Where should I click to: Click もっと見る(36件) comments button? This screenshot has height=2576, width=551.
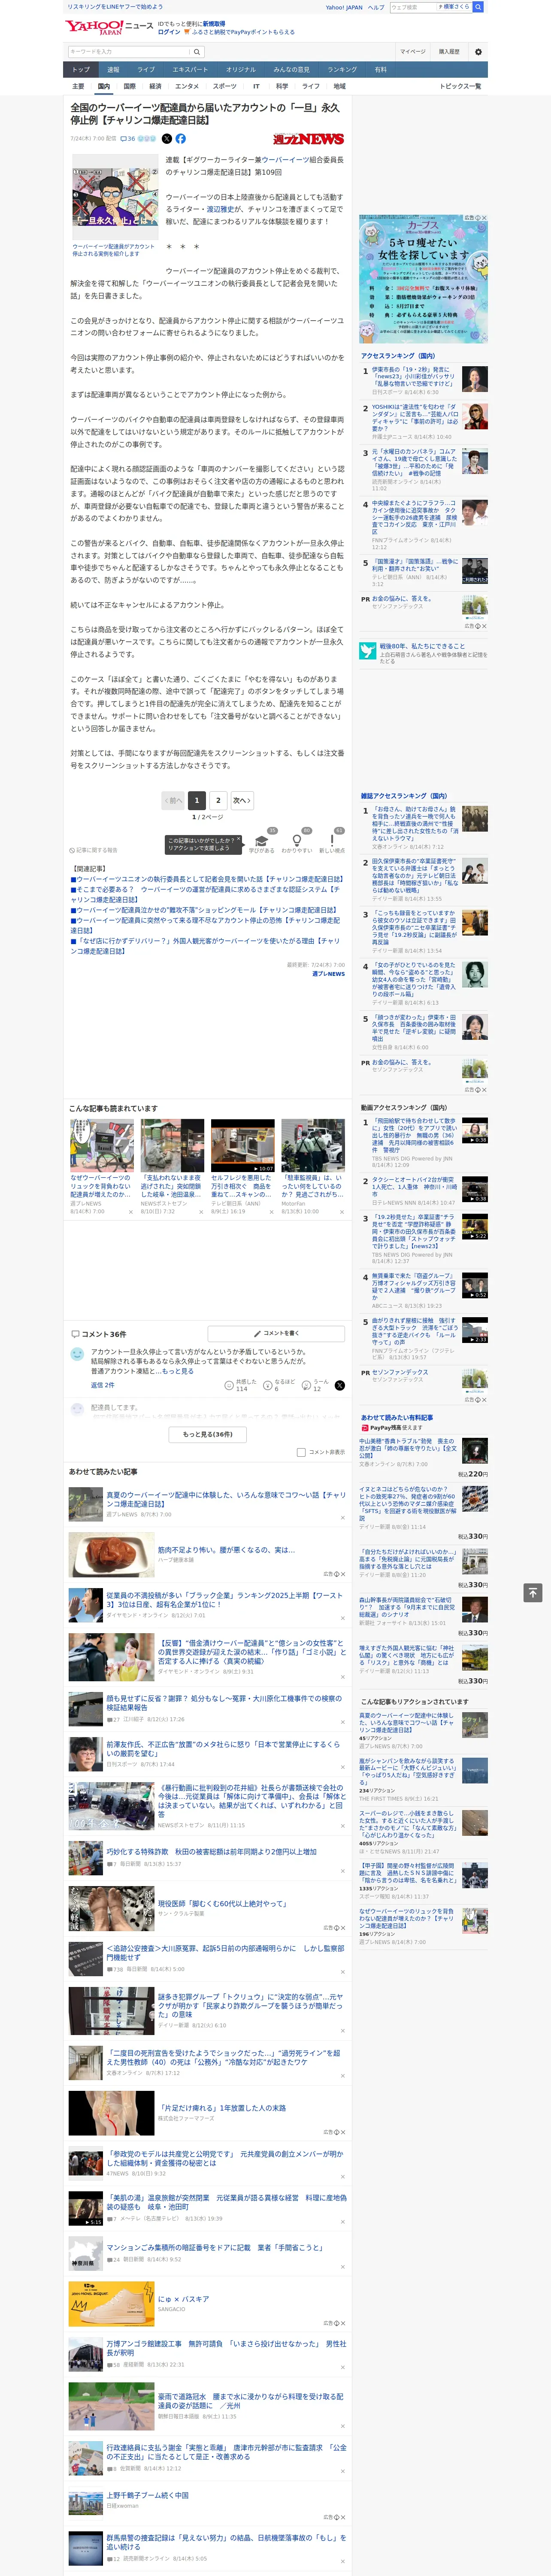click(208, 1434)
